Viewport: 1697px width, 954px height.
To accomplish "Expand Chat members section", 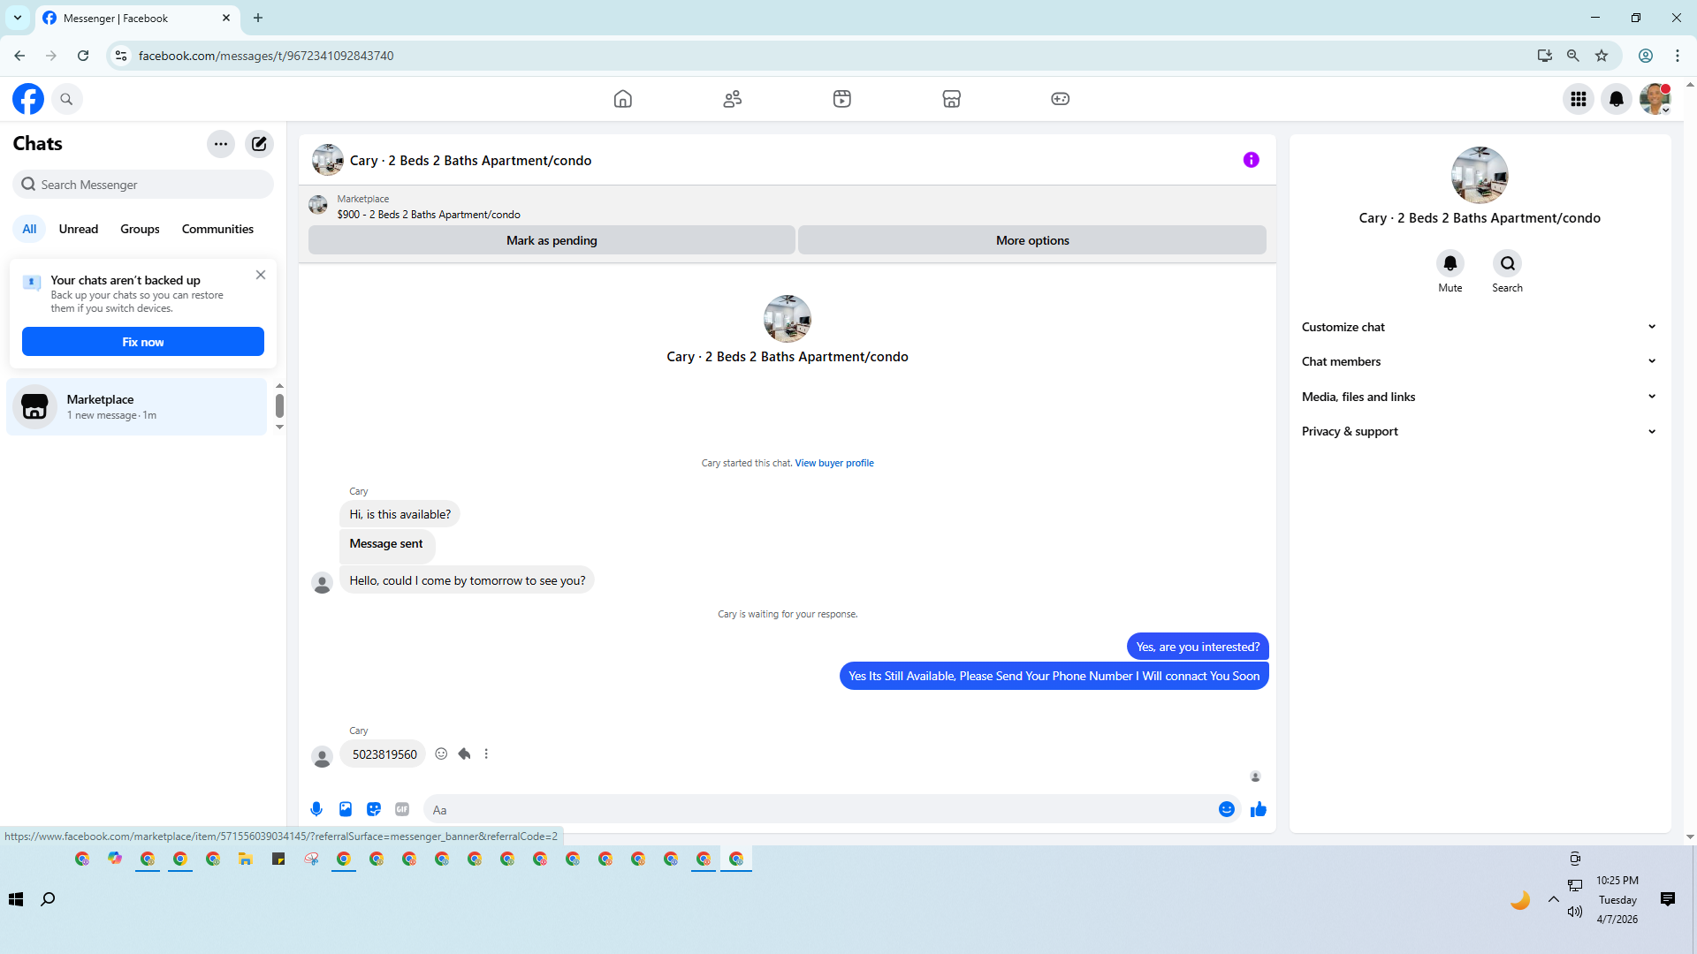I will tap(1480, 361).
